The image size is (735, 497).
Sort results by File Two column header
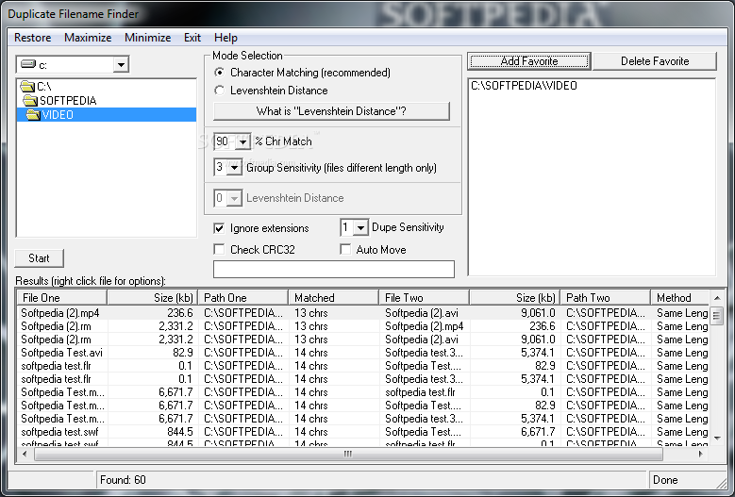pyautogui.click(x=425, y=298)
